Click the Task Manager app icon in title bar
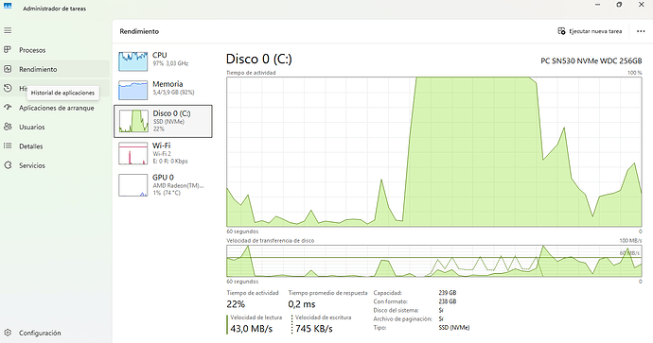653x343 pixels. click(8, 6)
